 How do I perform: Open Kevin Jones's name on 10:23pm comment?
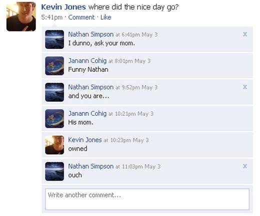[x=85, y=140]
